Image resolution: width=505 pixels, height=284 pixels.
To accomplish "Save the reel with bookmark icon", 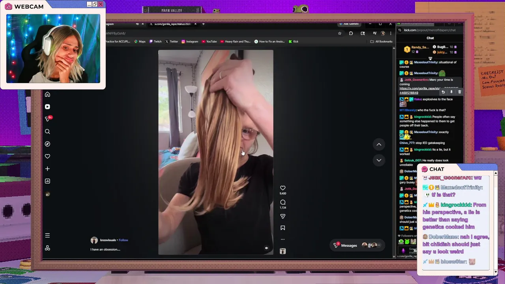I will [x=282, y=228].
